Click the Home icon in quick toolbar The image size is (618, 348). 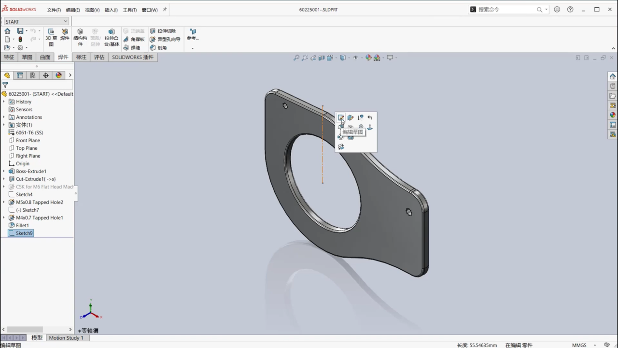pos(7,31)
